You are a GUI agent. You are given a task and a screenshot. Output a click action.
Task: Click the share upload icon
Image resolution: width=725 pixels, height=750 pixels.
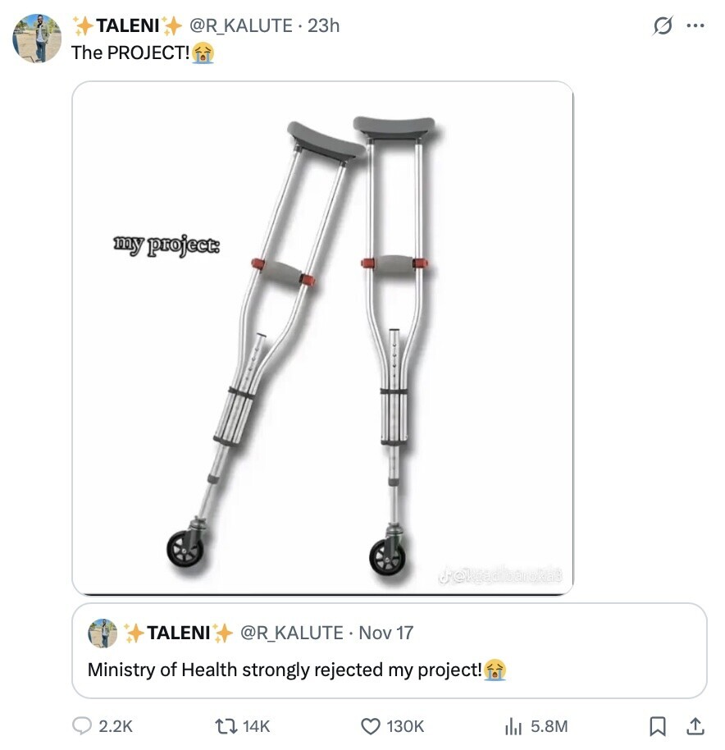(x=695, y=726)
